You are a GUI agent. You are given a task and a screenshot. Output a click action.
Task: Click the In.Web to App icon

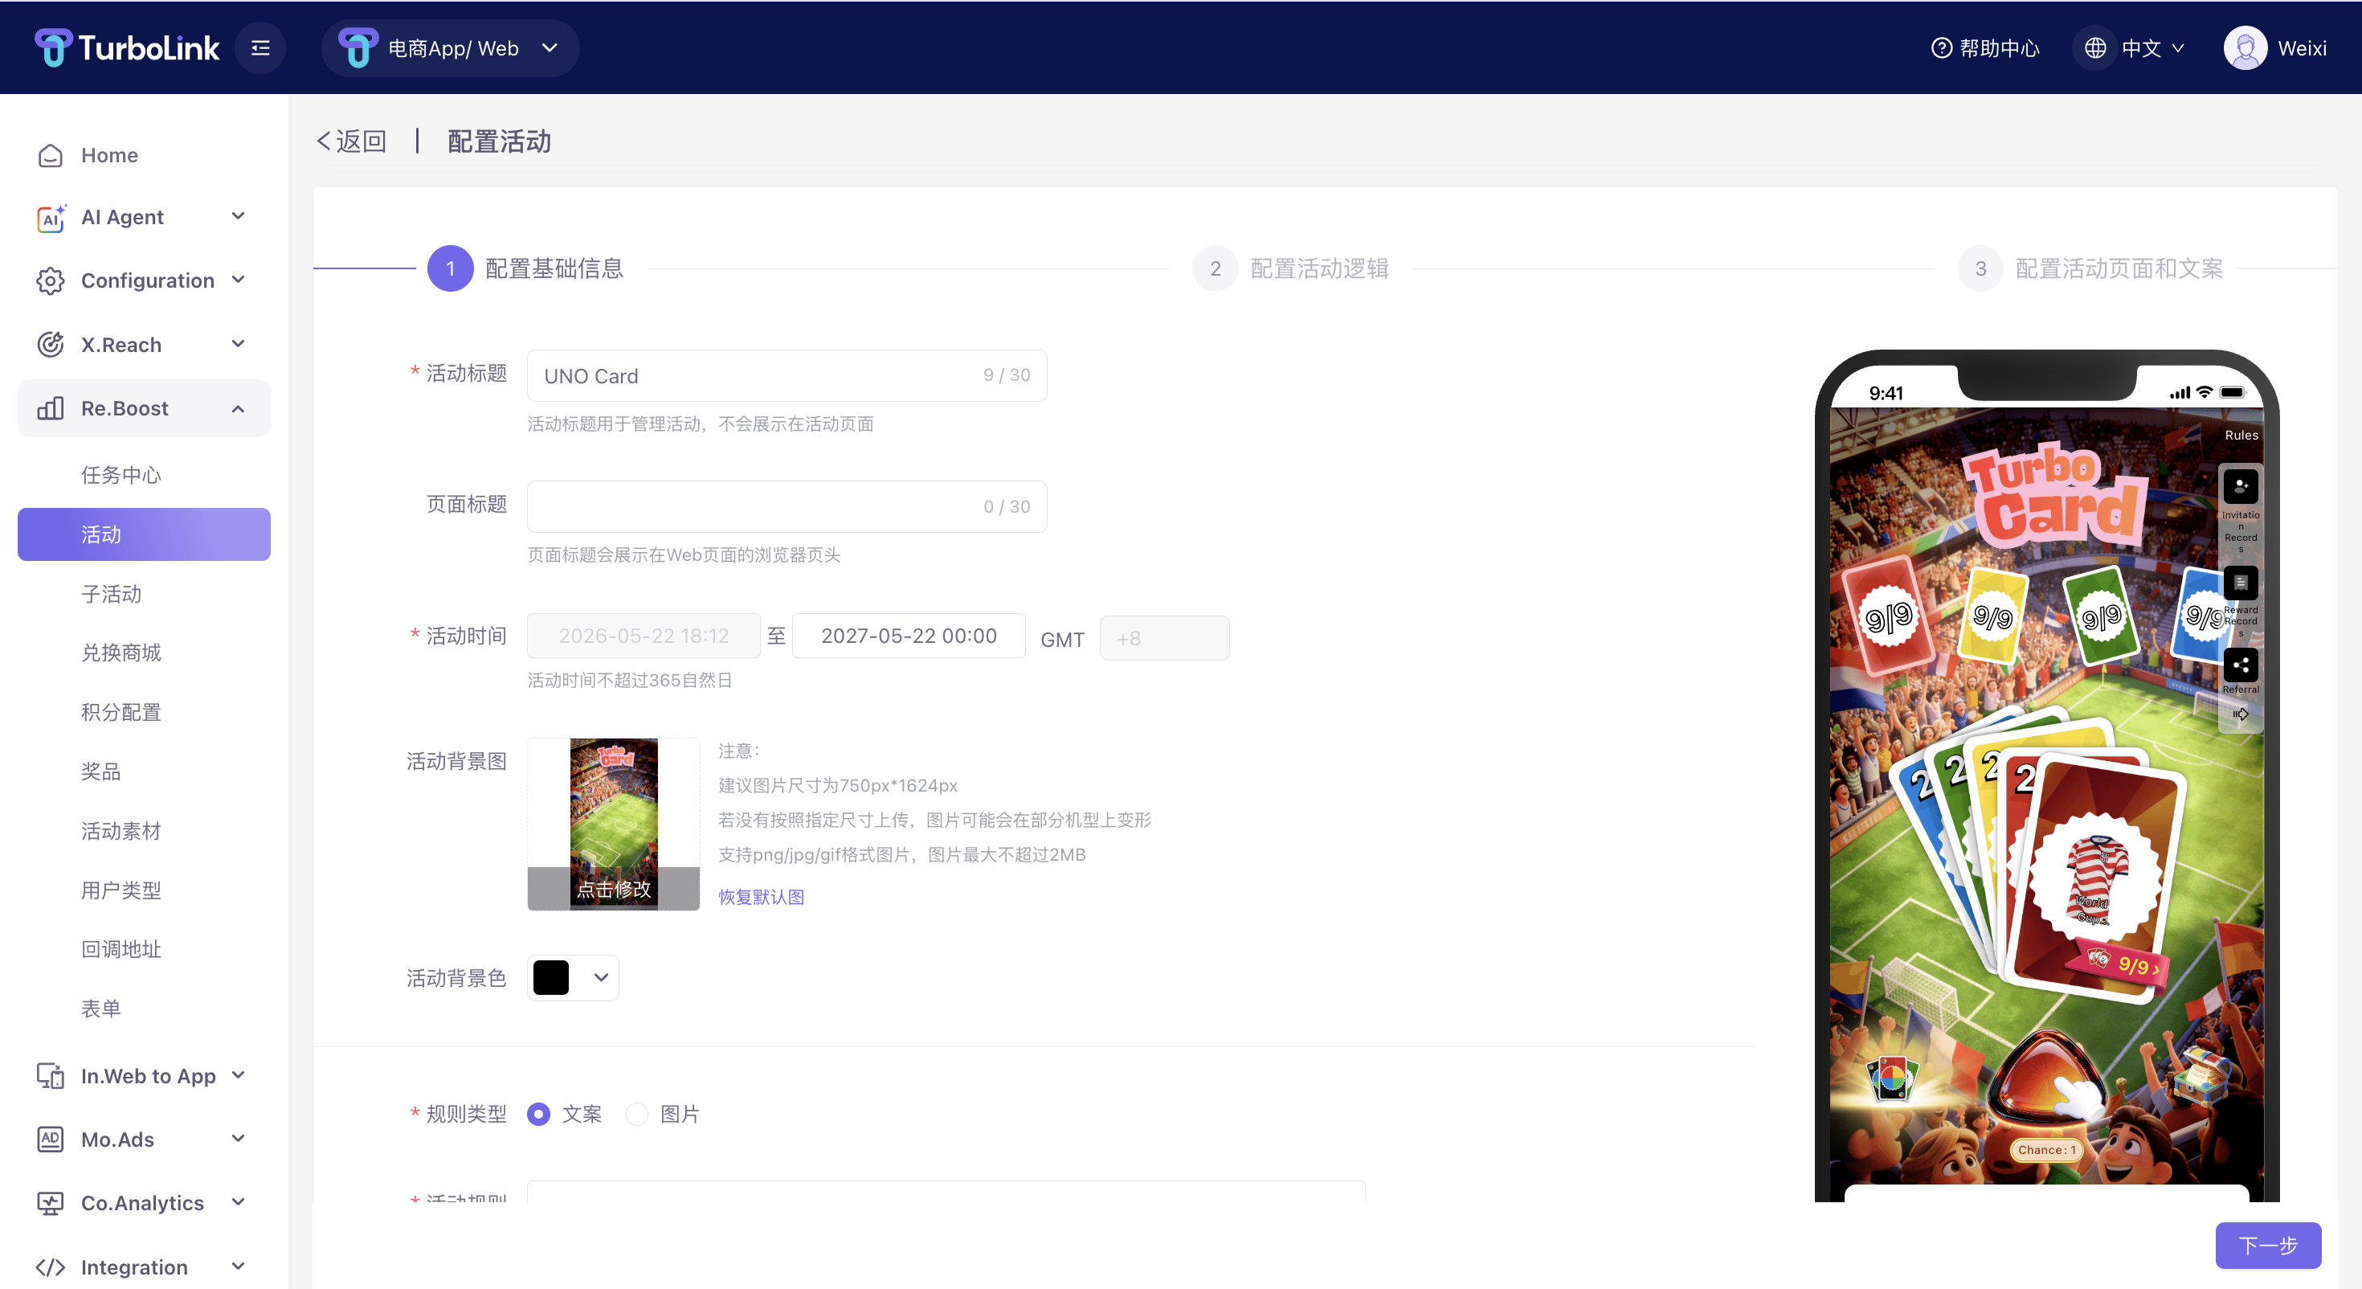(x=51, y=1076)
